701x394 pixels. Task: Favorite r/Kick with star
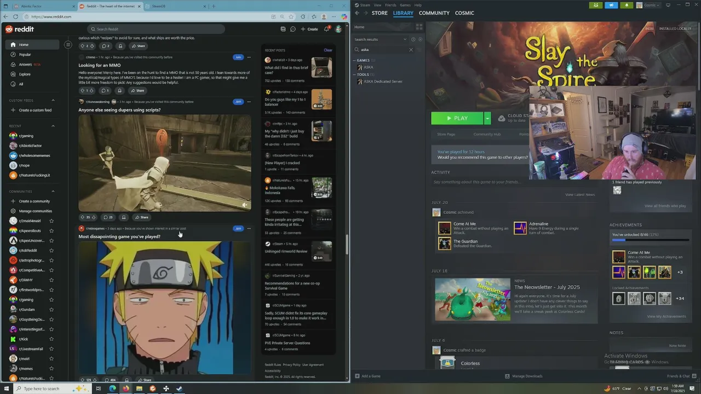click(x=51, y=339)
